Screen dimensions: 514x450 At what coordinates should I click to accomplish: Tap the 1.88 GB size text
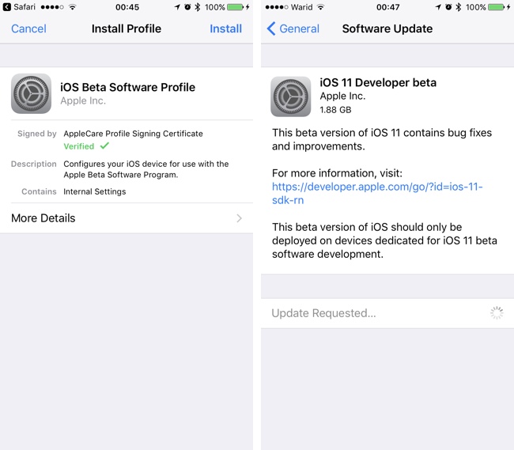coord(335,110)
